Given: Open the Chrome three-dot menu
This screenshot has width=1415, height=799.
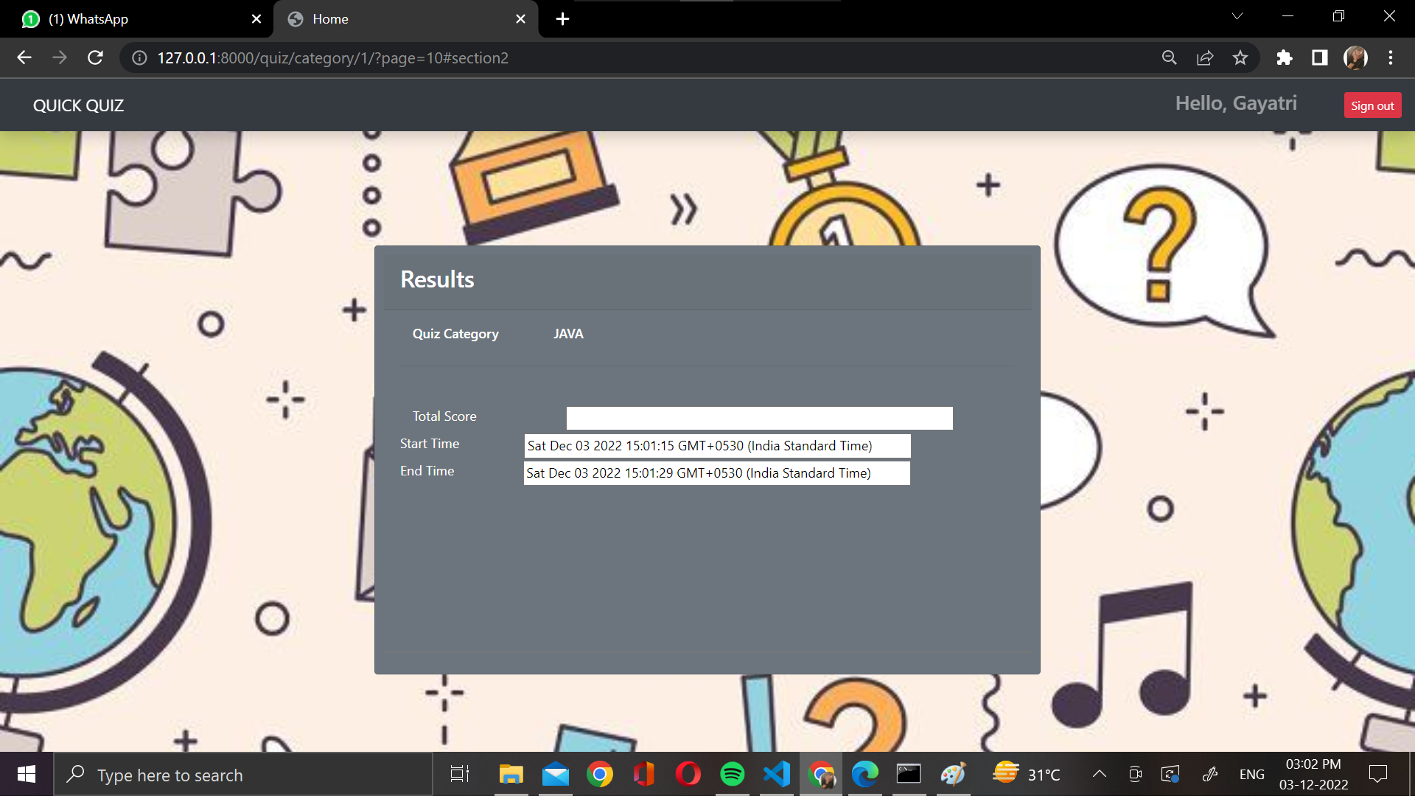Looking at the screenshot, I should pos(1391,57).
